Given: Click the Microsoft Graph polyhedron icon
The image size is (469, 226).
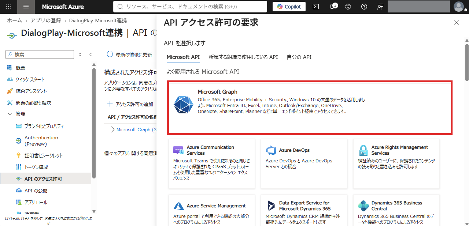Looking at the screenshot, I should (x=183, y=104).
